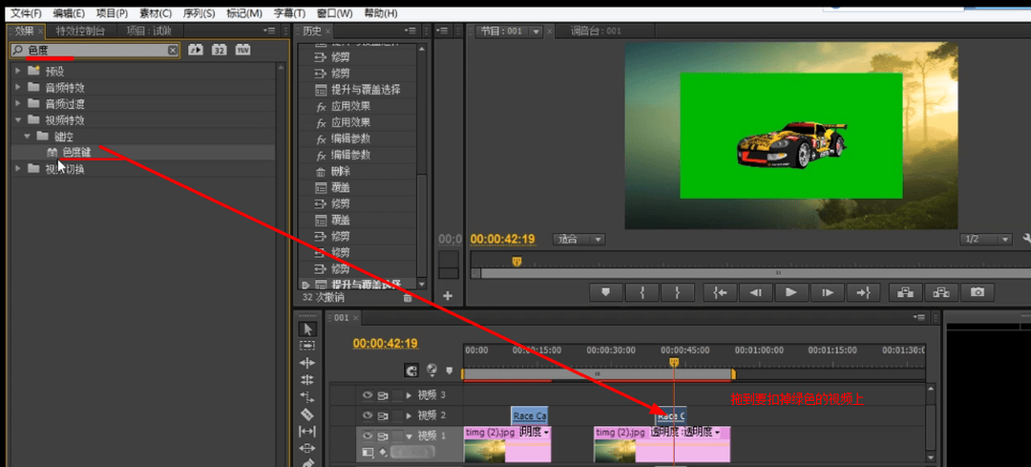Image resolution: width=1031 pixels, height=467 pixels.
Task: Add a marker in Program monitor
Action: (607, 292)
